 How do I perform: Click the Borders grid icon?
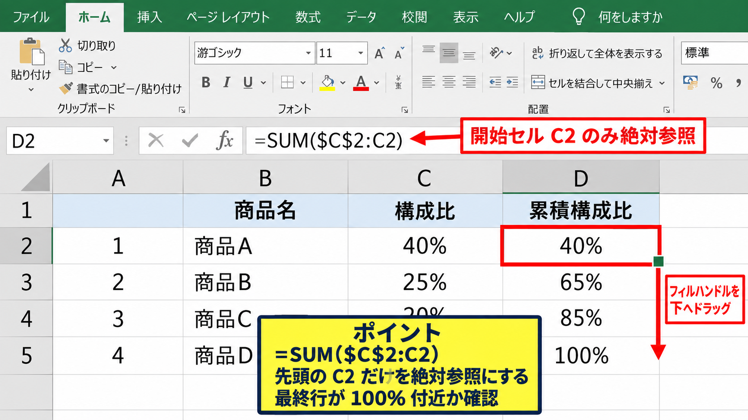287,82
